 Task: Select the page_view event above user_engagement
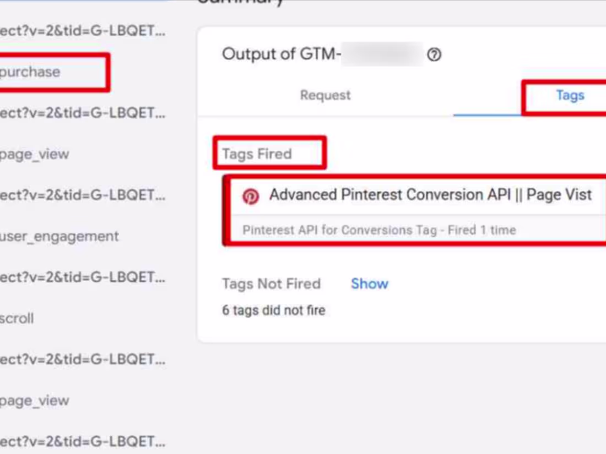pyautogui.click(x=34, y=155)
